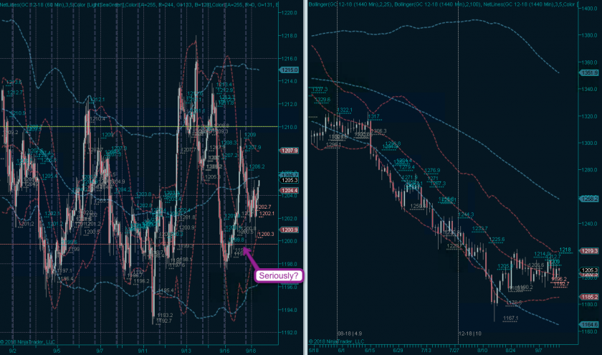602x355 pixels.
Task: Click the 1360.0 axis label
Action: point(590,62)
